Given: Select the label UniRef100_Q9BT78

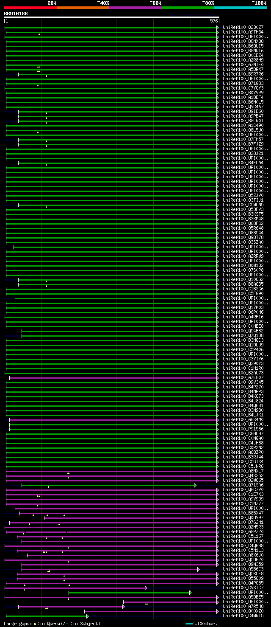Looking at the screenshot, I should [x=243, y=237].
